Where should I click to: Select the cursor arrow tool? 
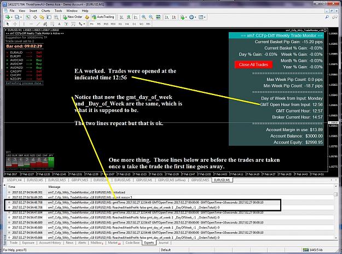click(8, 24)
